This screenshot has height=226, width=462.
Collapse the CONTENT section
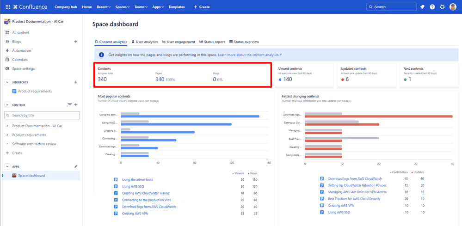pos(7,105)
